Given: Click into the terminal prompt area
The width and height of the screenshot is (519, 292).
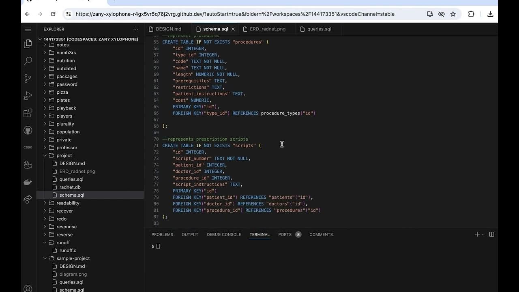Looking at the screenshot, I should click(x=320, y=246).
